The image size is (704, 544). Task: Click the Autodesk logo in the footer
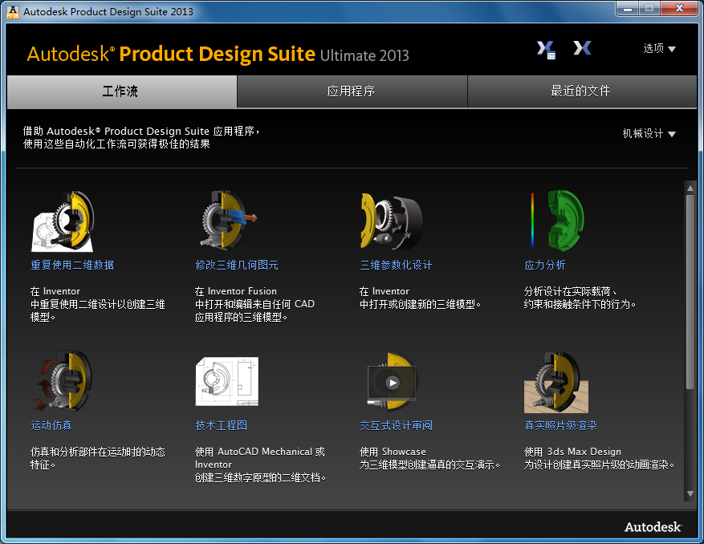[653, 527]
